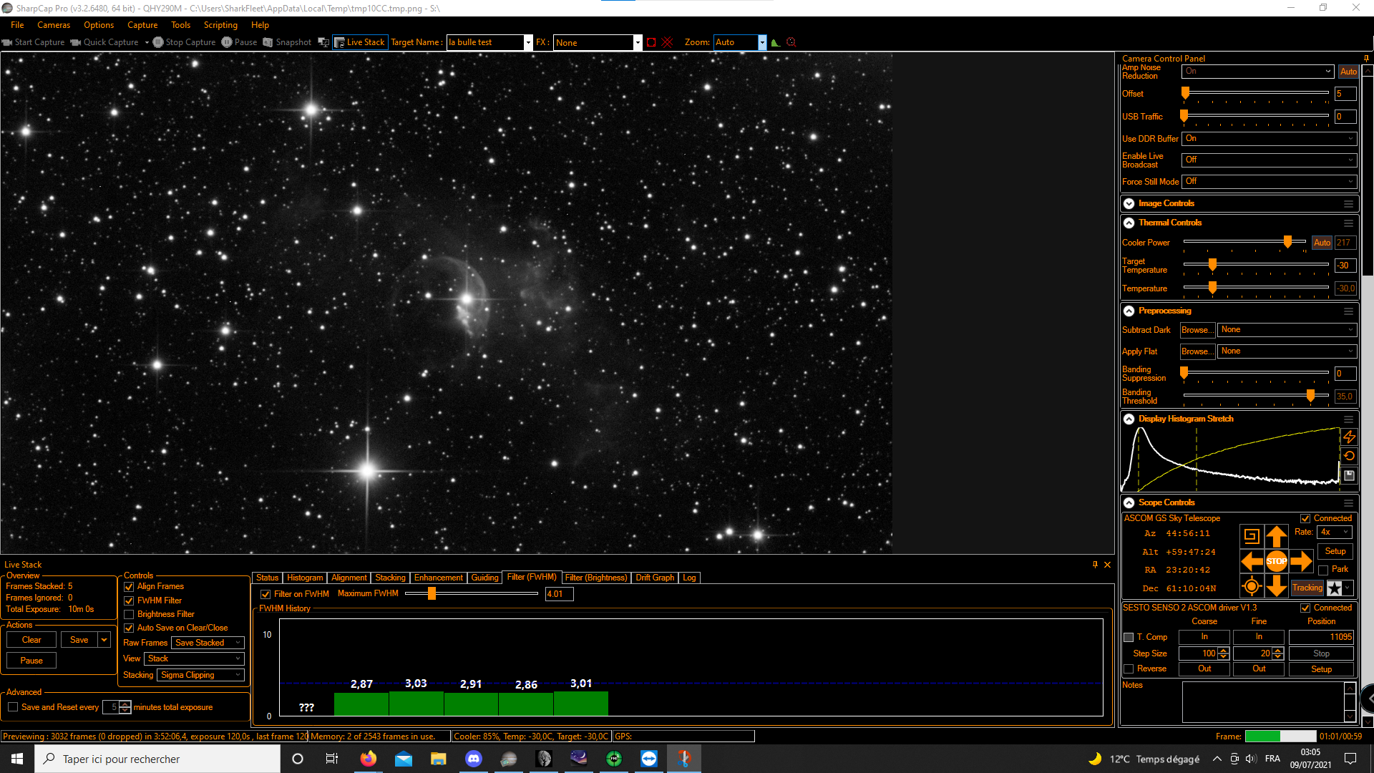Screen dimensions: 1374x773
Task: Move the scope right with right arrow
Action: pyautogui.click(x=1301, y=561)
